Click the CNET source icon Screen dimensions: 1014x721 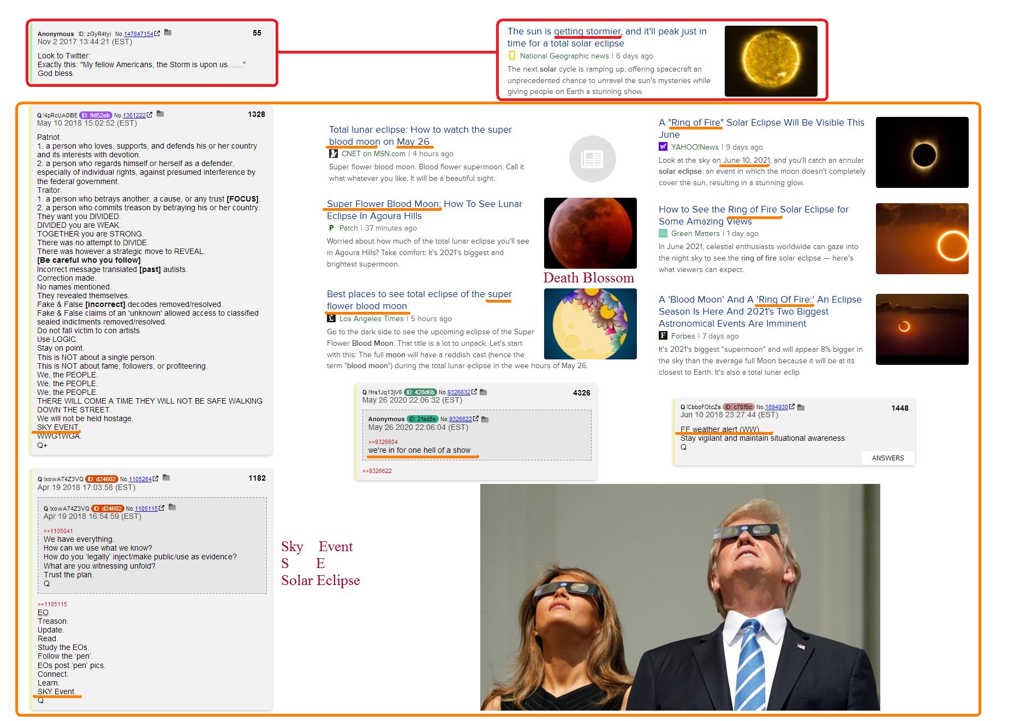coord(333,154)
